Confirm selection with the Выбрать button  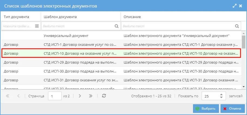[x=206, y=109]
